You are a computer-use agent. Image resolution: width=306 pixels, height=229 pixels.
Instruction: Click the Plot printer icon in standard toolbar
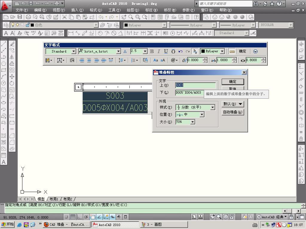tap(28, 17)
